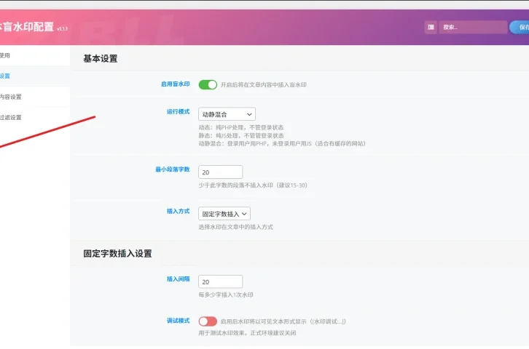The height and width of the screenshot is (349, 529).
Task: Click the expand-all list icon beside search
Action: (431, 27)
